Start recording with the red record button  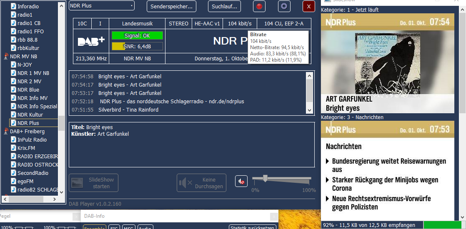tap(259, 6)
